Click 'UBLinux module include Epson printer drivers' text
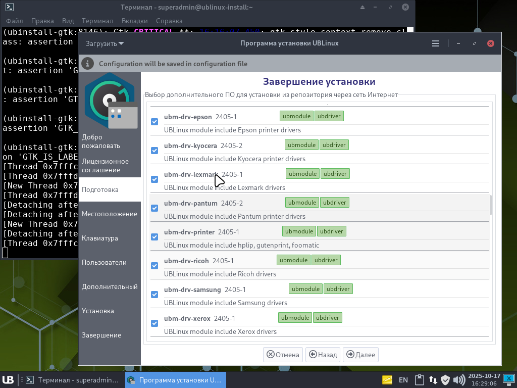This screenshot has width=517, height=388. pyautogui.click(x=232, y=130)
